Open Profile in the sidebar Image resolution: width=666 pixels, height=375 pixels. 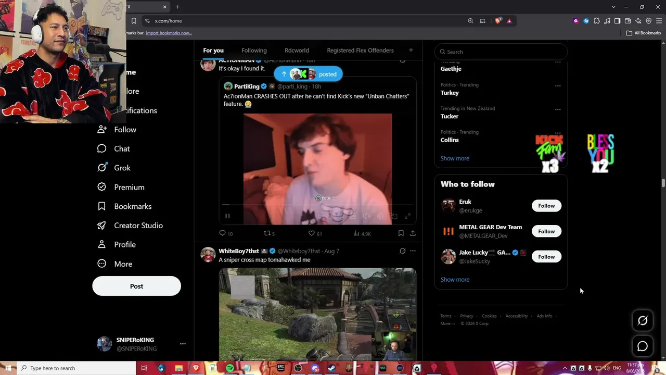(117, 244)
